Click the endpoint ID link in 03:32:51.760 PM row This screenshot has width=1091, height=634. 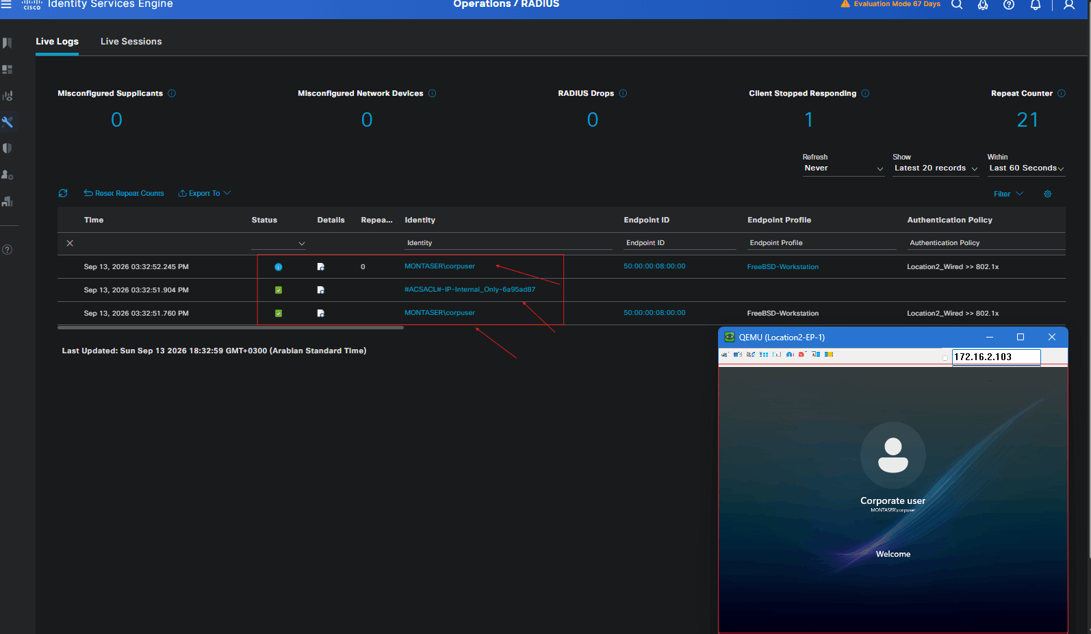click(654, 313)
